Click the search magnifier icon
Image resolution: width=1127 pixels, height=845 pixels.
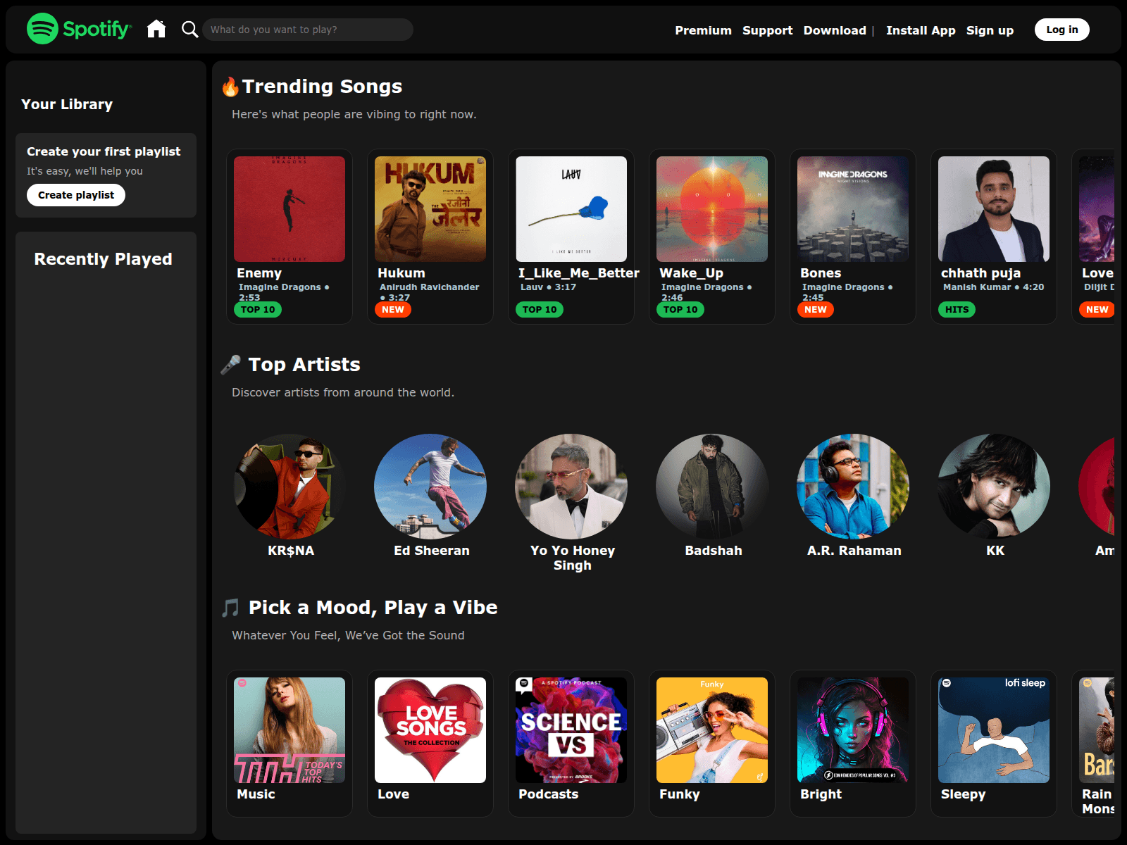(189, 30)
